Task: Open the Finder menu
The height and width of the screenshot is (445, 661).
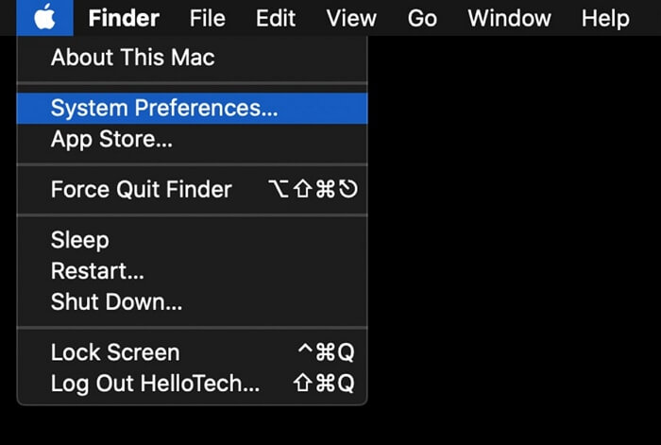Action: [124, 18]
